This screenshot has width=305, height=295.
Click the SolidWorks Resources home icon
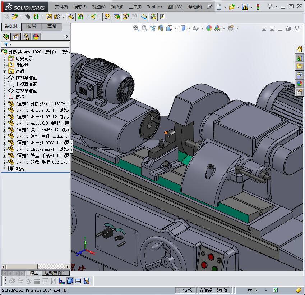299,49
